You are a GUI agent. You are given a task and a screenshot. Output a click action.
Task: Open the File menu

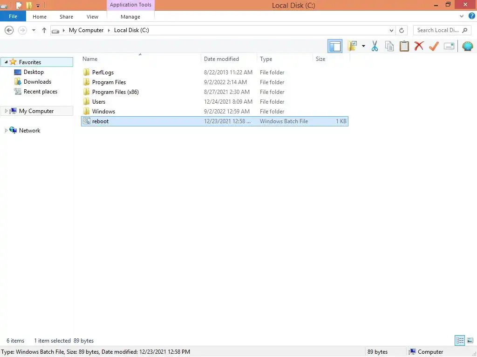pos(13,16)
